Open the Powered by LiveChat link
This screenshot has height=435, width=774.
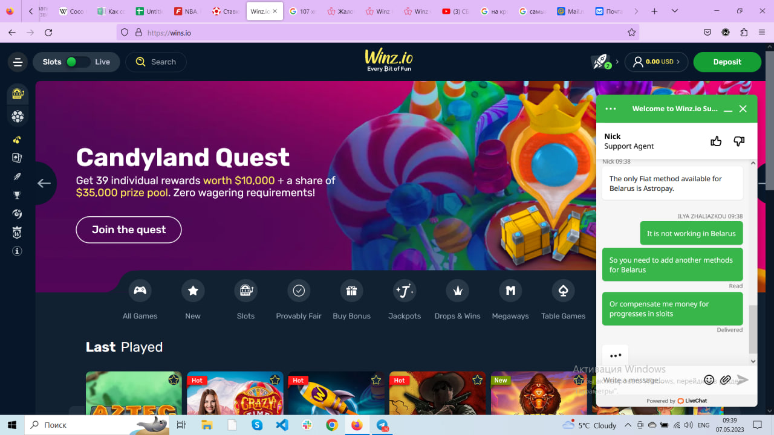click(x=677, y=401)
